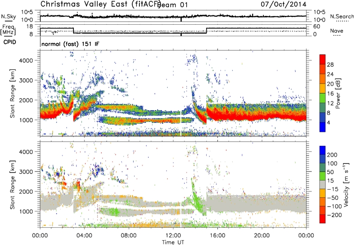Click Slant Range [km] label of power panel
The image size is (354, 245).
click(x=12, y=93)
